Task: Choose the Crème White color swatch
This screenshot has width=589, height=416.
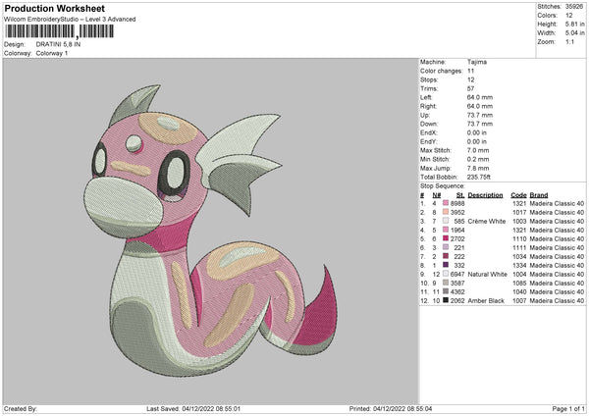Action: [446, 221]
